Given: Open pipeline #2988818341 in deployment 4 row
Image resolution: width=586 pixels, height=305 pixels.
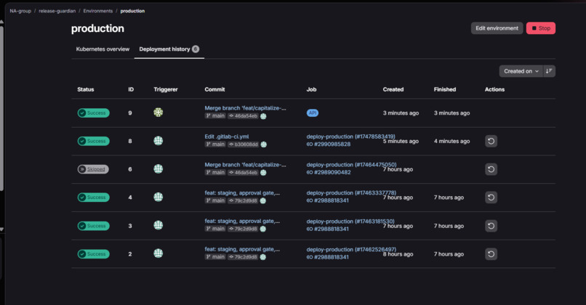Looking at the screenshot, I should (328, 200).
